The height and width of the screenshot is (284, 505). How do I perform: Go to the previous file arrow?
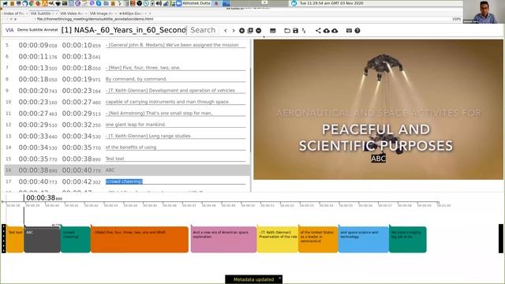point(226,31)
